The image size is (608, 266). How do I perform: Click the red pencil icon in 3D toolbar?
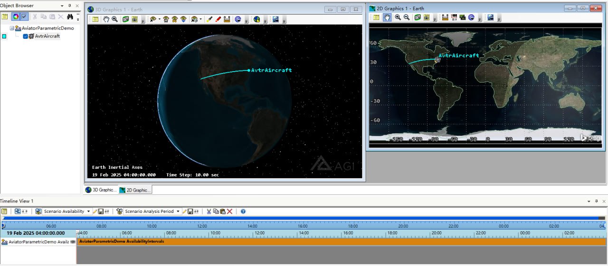[x=218, y=19]
